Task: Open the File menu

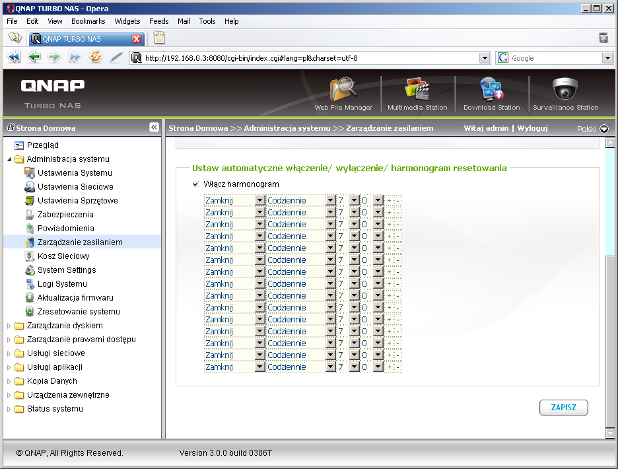Action: (13, 21)
